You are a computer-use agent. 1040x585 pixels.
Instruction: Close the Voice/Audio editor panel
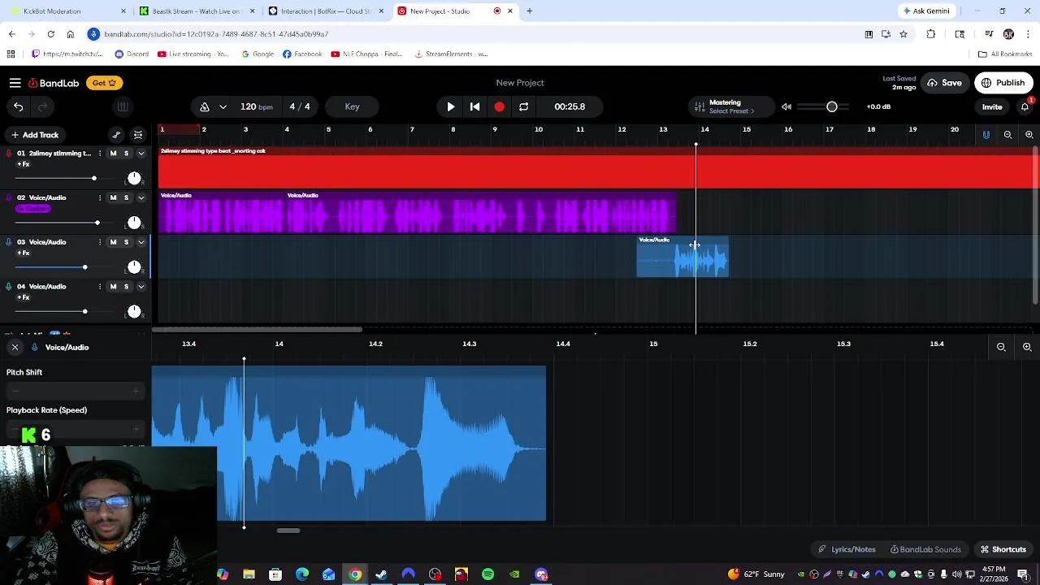click(15, 347)
